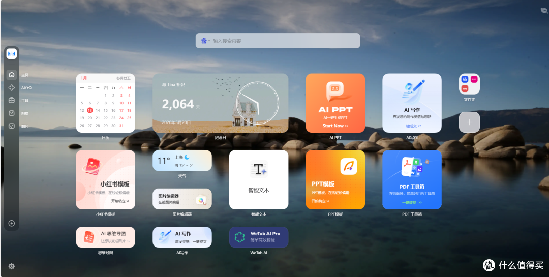This screenshot has height=277, width=549.
Task: Focus the 输入搜索内容 search field
Action: click(x=278, y=41)
